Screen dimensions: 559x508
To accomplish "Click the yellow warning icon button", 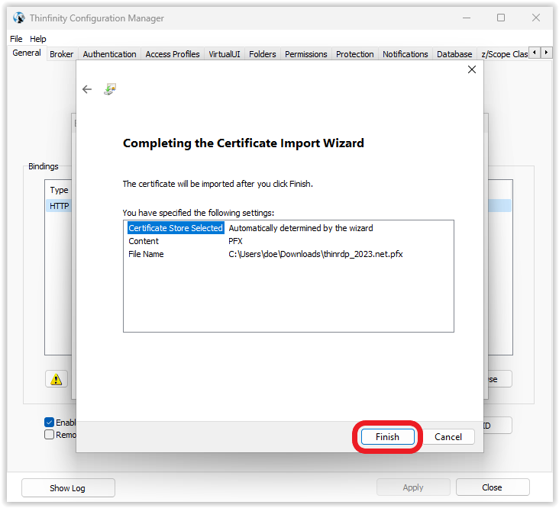I will coord(57,379).
